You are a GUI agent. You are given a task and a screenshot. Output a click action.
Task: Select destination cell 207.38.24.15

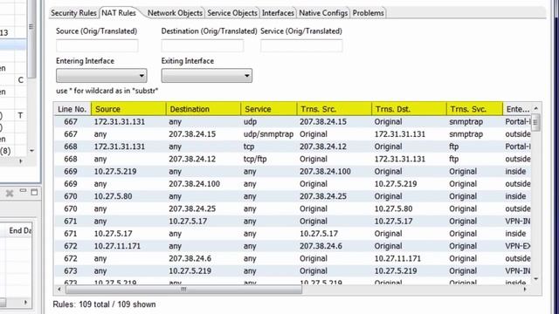pos(192,134)
